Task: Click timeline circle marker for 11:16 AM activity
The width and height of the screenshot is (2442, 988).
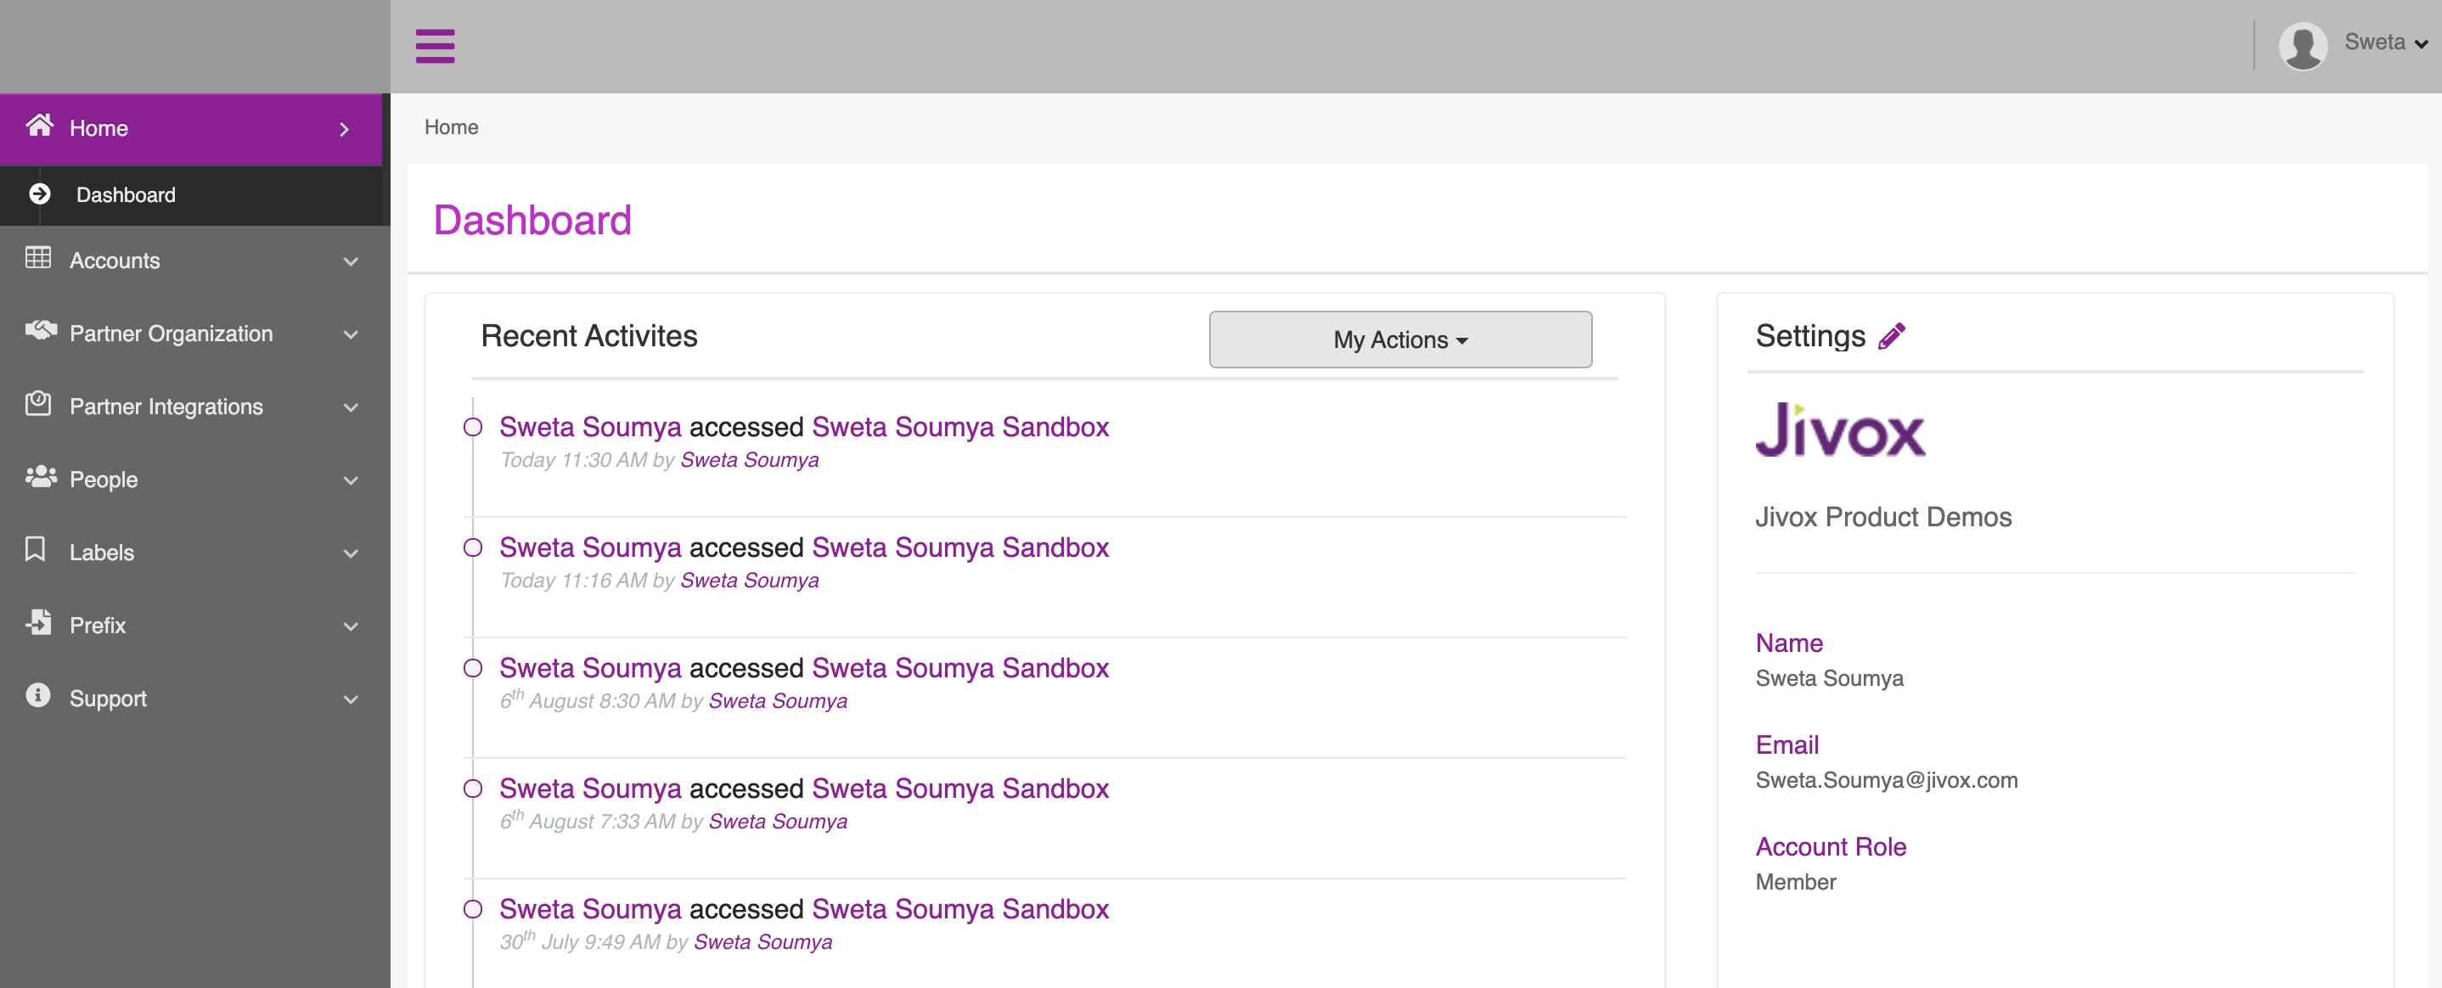Action: (472, 547)
